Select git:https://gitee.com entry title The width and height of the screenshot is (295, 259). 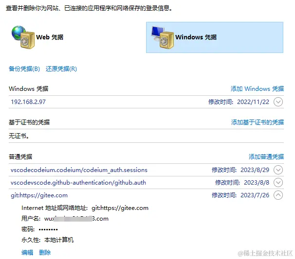[x=39, y=195]
